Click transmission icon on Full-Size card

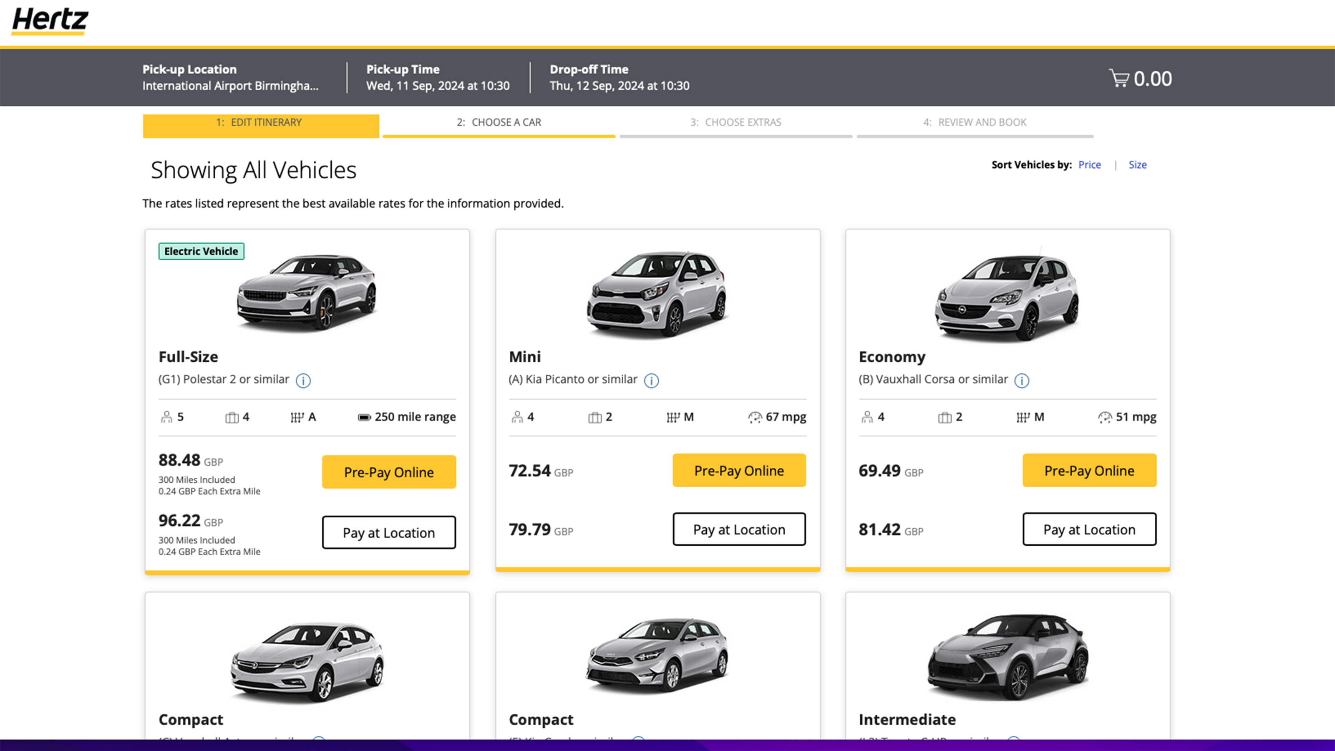click(x=297, y=417)
